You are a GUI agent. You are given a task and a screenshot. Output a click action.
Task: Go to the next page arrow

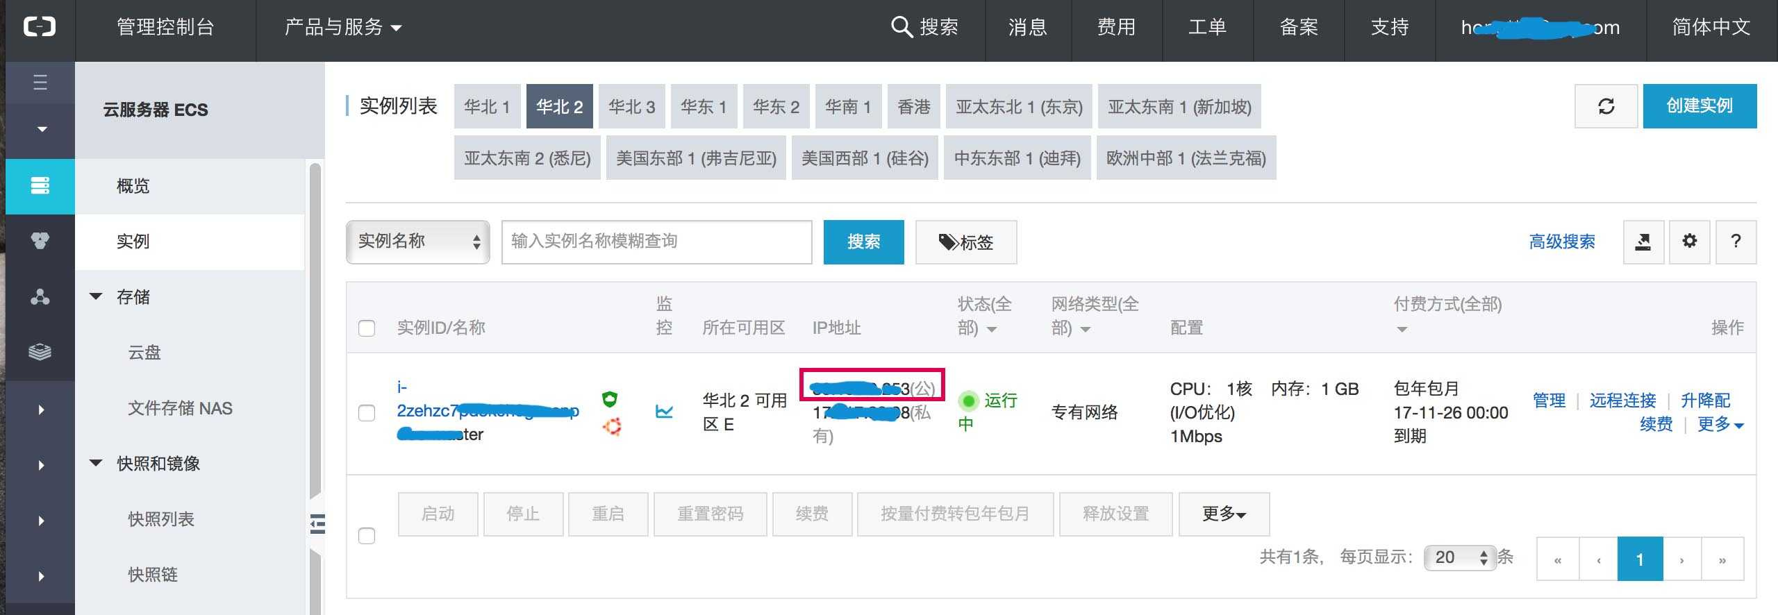pyautogui.click(x=1681, y=559)
